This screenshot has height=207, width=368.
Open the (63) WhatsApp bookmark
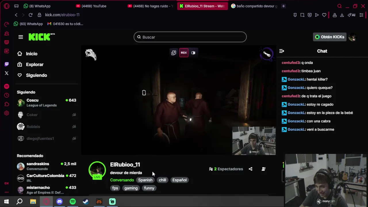pyautogui.click(x=28, y=24)
